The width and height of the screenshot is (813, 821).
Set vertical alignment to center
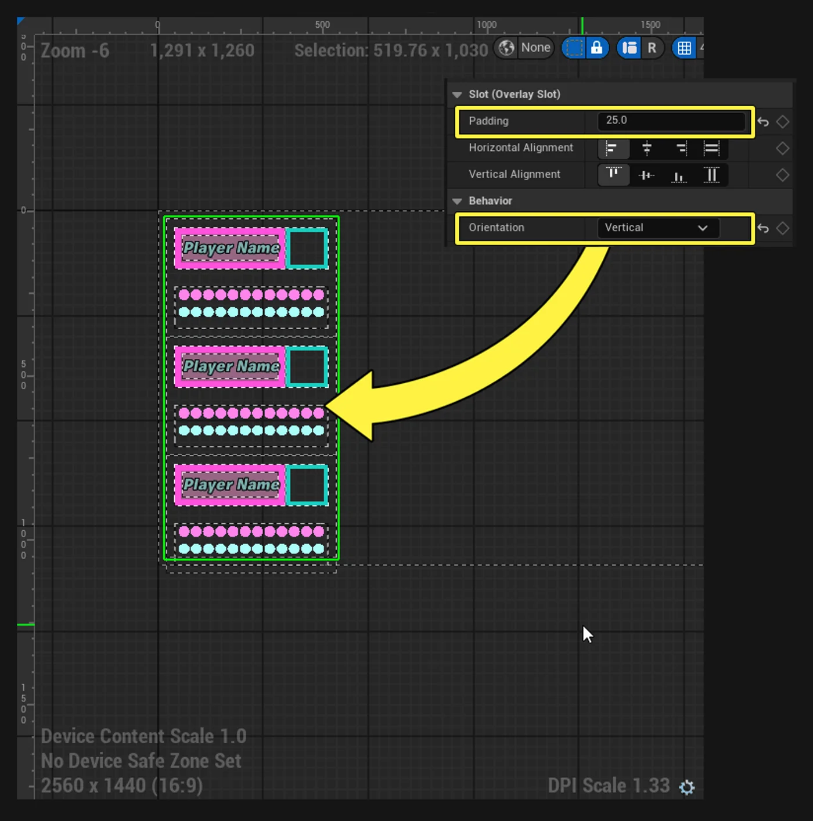click(x=647, y=175)
